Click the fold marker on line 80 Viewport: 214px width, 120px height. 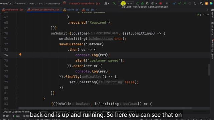pos(17,88)
